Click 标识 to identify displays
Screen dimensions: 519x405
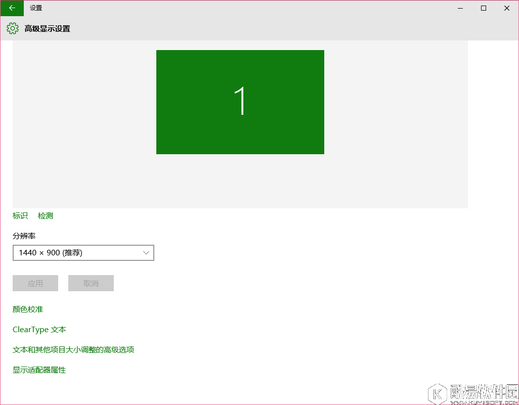click(20, 215)
